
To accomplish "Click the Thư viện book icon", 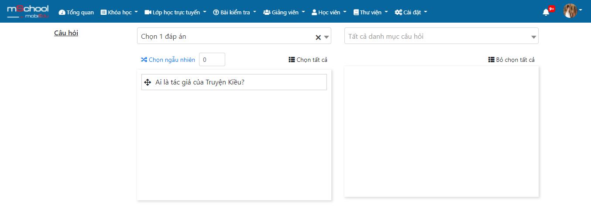I will click(356, 12).
